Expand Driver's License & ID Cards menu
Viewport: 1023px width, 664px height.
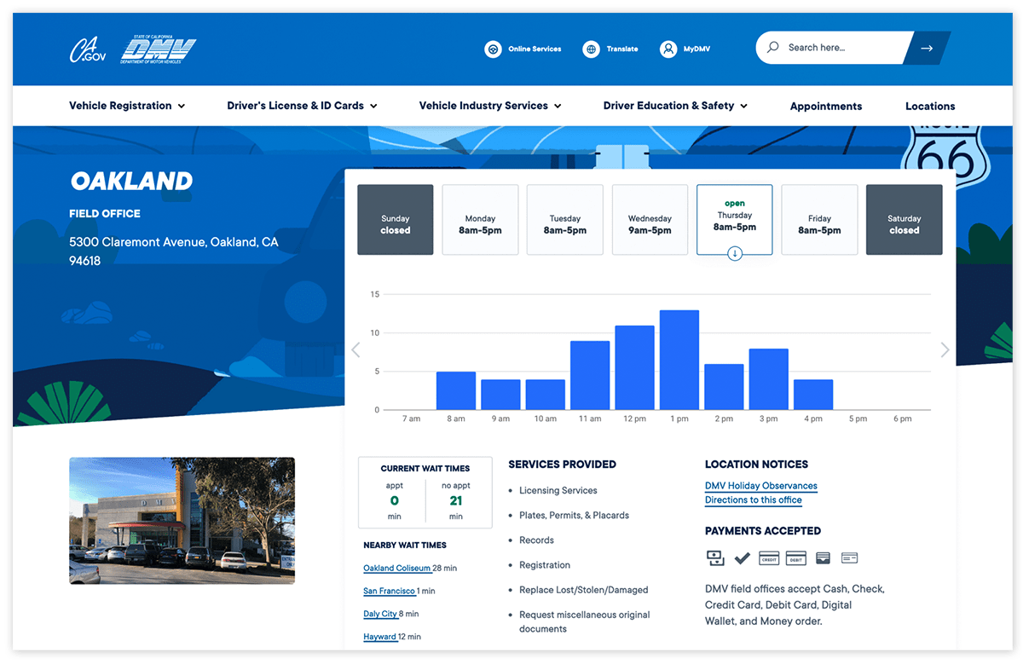[x=302, y=106]
